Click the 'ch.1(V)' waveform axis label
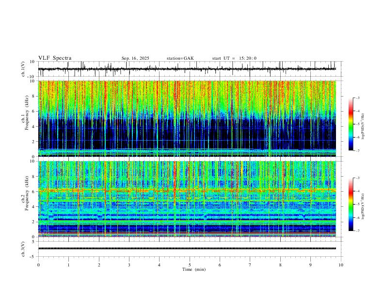The height and width of the screenshot is (297, 384). click(23, 69)
